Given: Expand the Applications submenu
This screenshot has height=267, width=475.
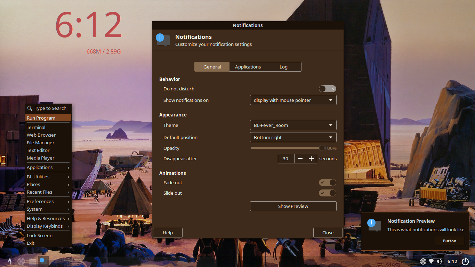Looking at the screenshot, I should (48, 168).
